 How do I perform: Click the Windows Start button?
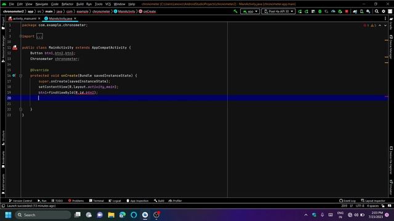click(8, 215)
